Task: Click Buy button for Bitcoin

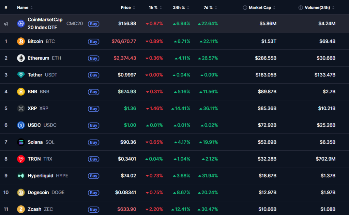Action: coord(93,42)
